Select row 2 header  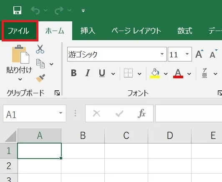click(9, 166)
